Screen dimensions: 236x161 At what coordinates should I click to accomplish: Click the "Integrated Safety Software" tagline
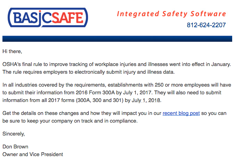(x=171, y=14)
